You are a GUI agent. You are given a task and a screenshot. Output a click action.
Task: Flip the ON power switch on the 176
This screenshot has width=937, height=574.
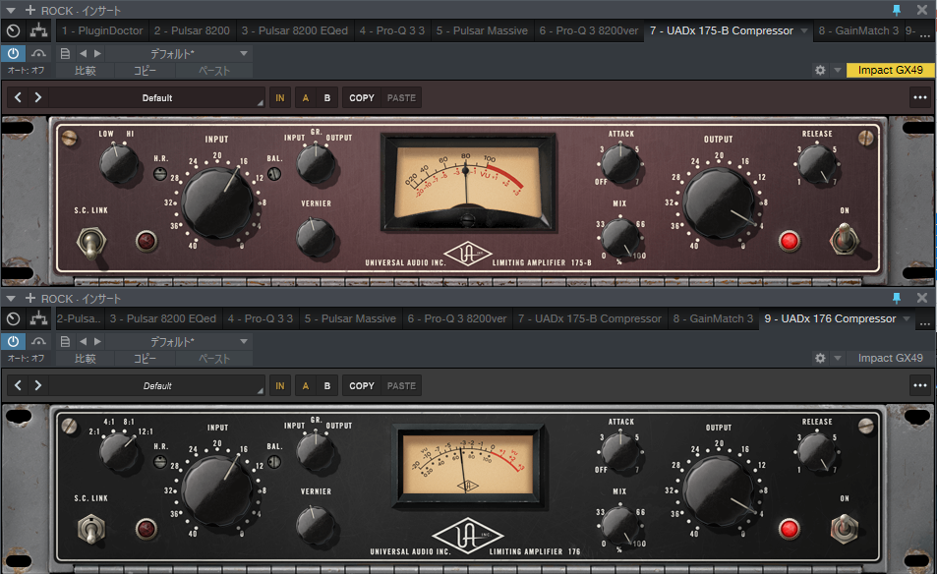coord(843,529)
